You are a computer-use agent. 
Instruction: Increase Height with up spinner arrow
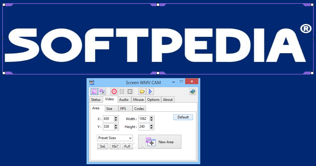click(x=151, y=125)
